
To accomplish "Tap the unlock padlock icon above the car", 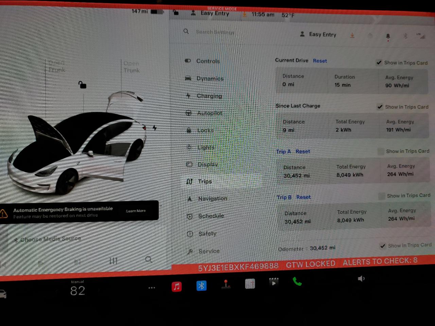I will [82, 85].
